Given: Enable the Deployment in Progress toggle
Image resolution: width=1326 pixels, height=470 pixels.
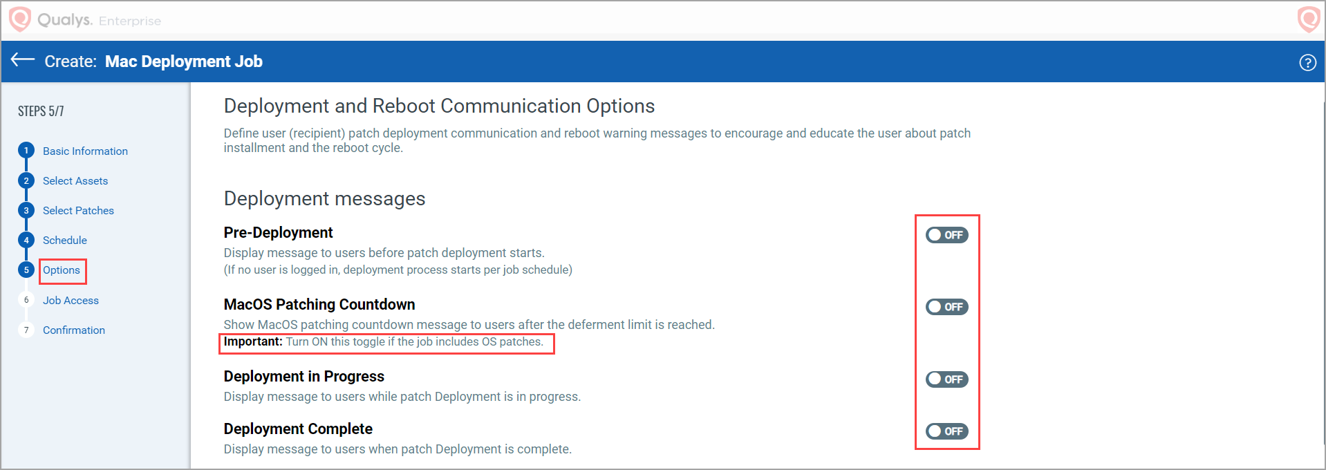Looking at the screenshot, I should pyautogui.click(x=946, y=379).
